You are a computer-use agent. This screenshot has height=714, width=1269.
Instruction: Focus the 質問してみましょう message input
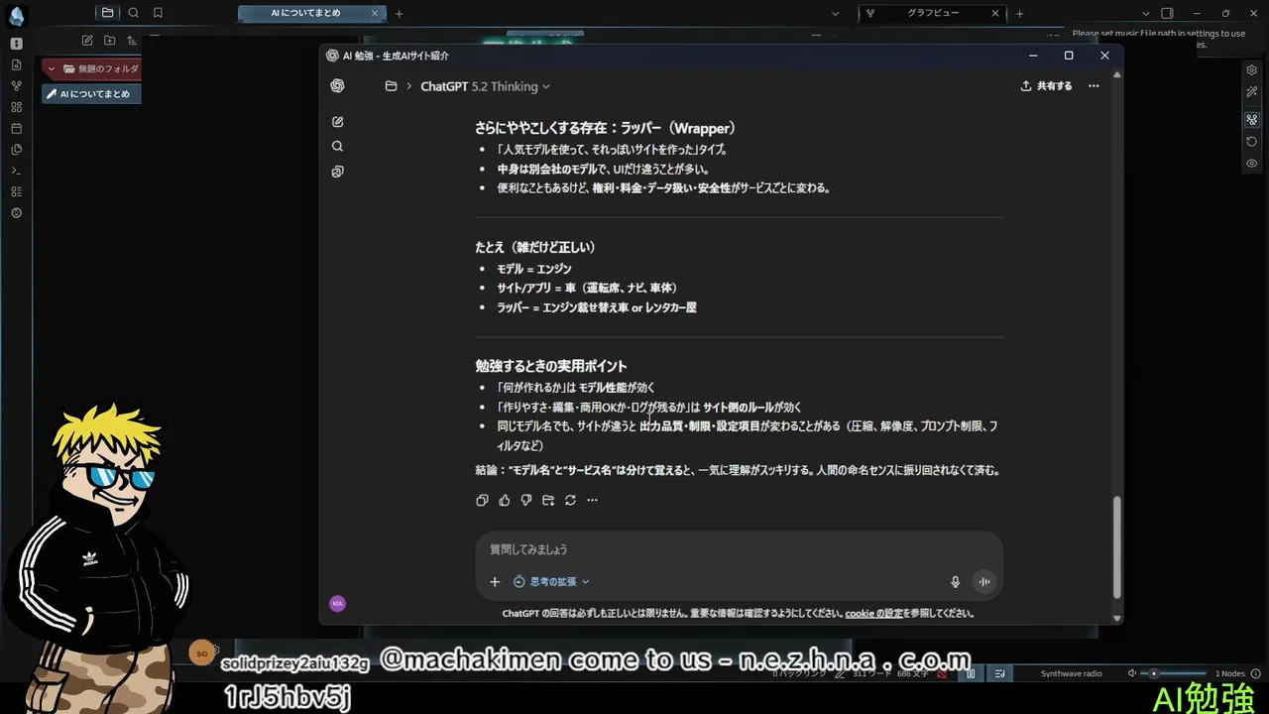pyautogui.click(x=739, y=549)
